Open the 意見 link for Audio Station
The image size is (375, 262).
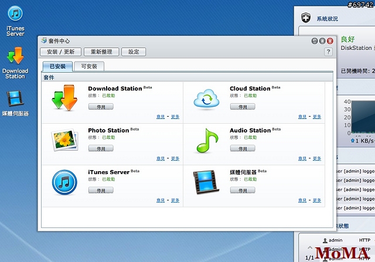point(302,158)
